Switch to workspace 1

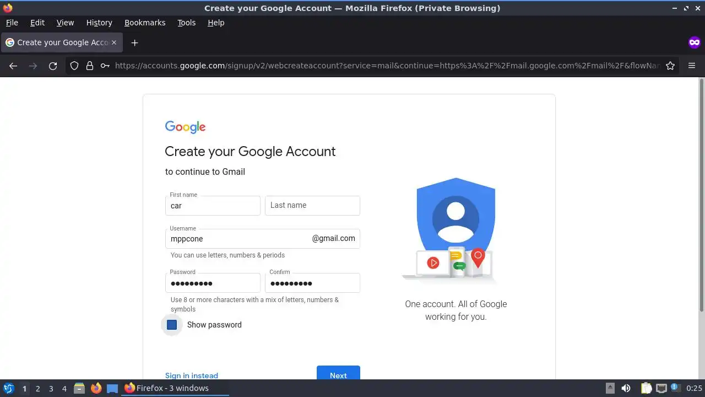tap(24, 389)
